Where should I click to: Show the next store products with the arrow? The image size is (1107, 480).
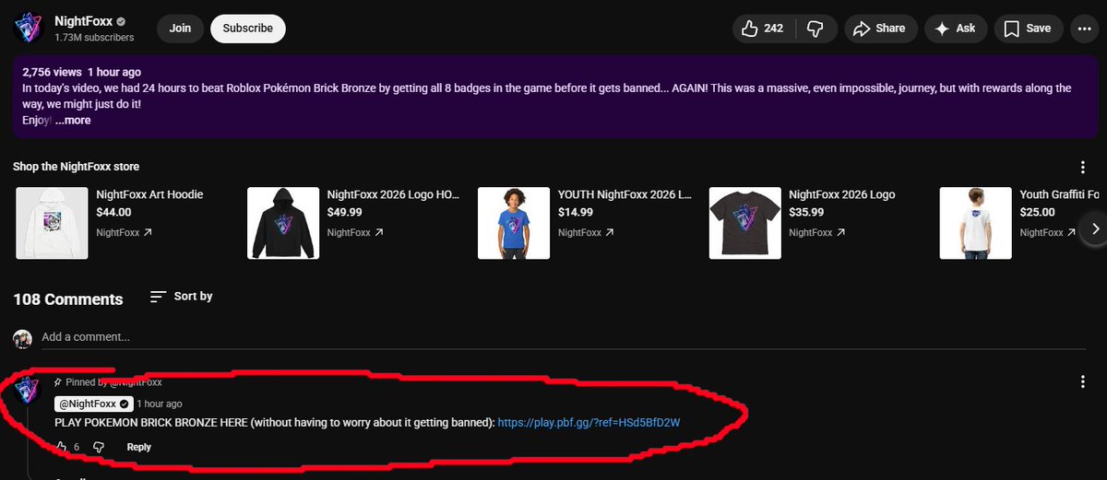(x=1095, y=228)
